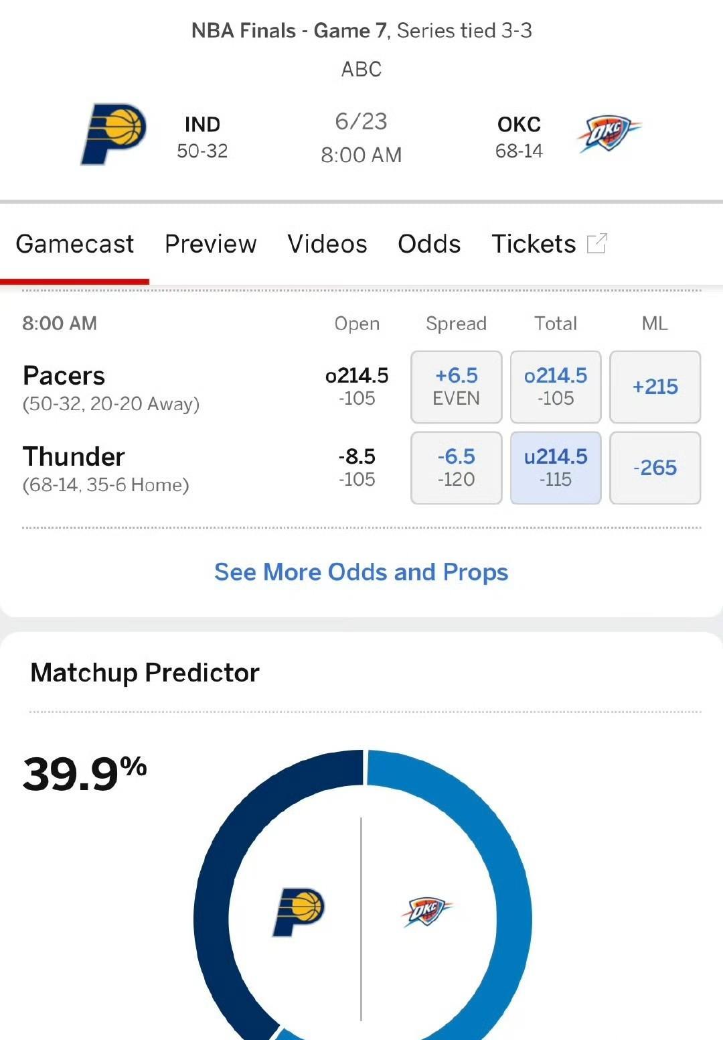Screen dimensions: 723x1040
Task: Tap the Thunder logo inside predictor chart
Action: 426,911
